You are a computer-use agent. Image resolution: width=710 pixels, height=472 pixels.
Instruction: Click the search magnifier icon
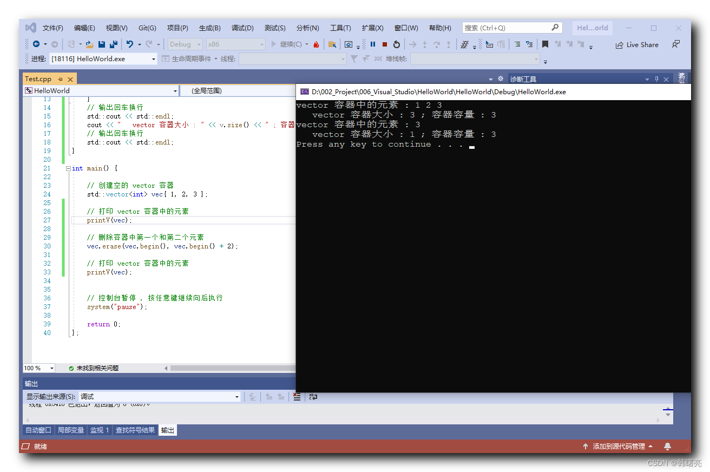(x=555, y=28)
